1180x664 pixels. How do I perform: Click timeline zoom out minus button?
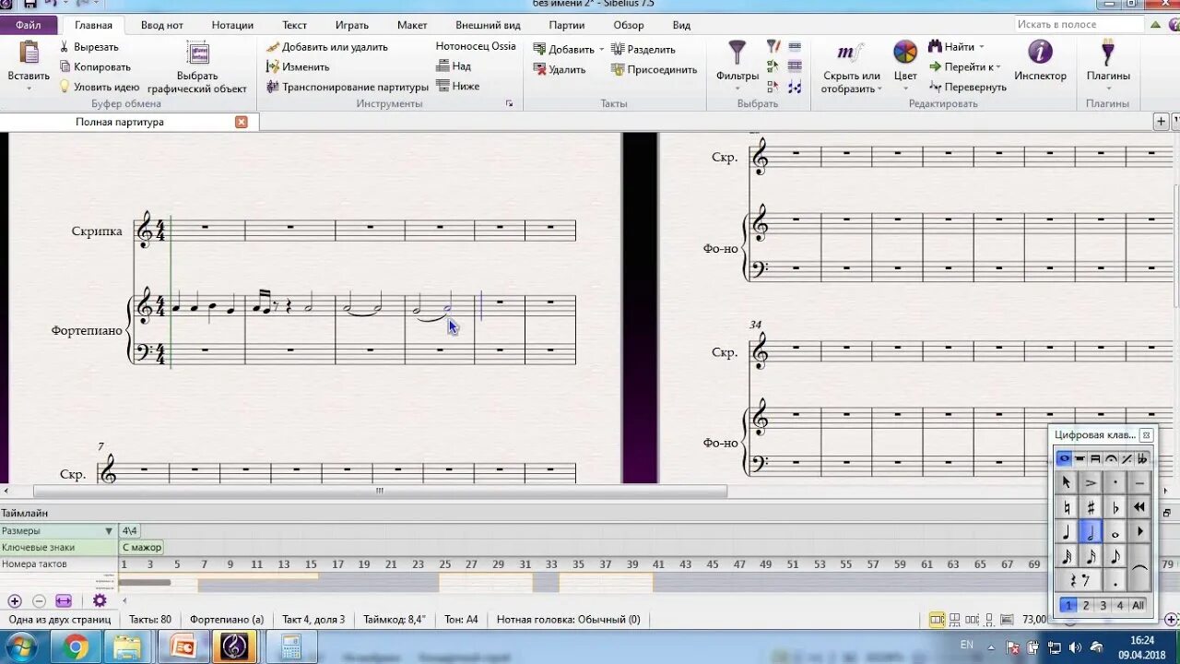(39, 601)
